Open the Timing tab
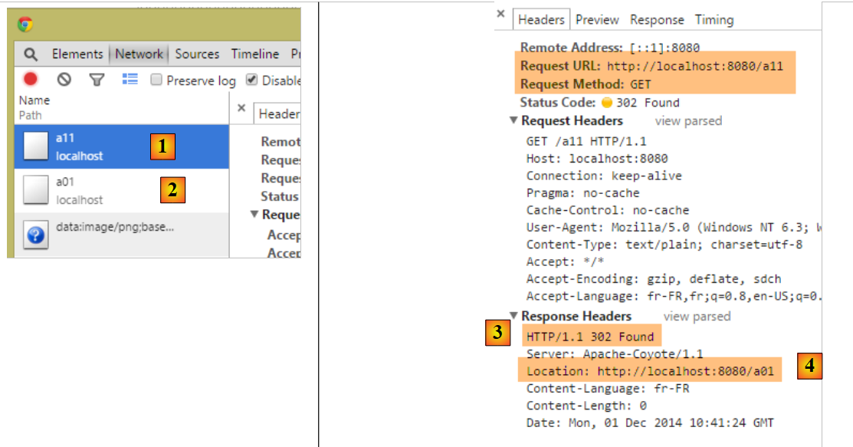This screenshot has width=853, height=447. (x=714, y=20)
